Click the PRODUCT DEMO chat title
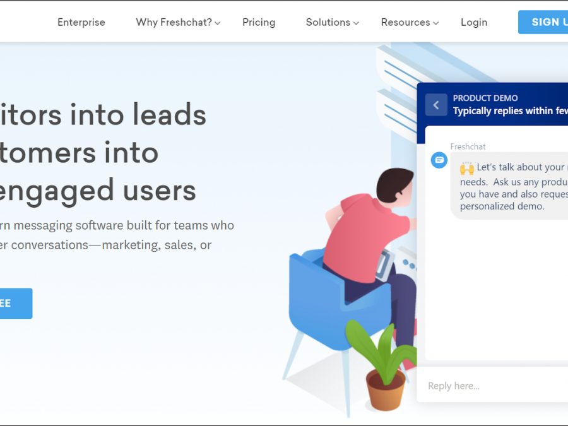 485,98
